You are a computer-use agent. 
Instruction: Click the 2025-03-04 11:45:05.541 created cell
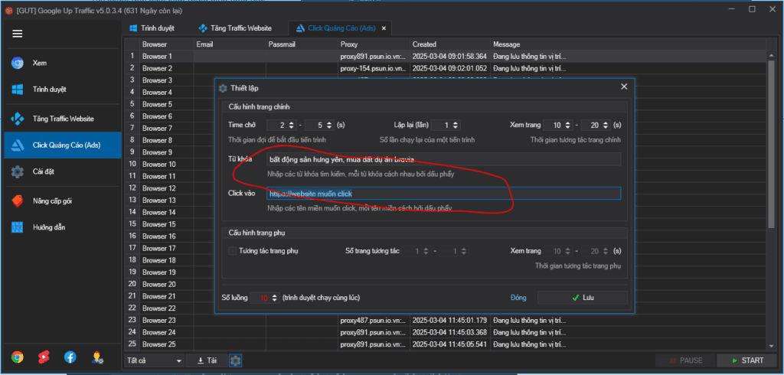point(450,344)
